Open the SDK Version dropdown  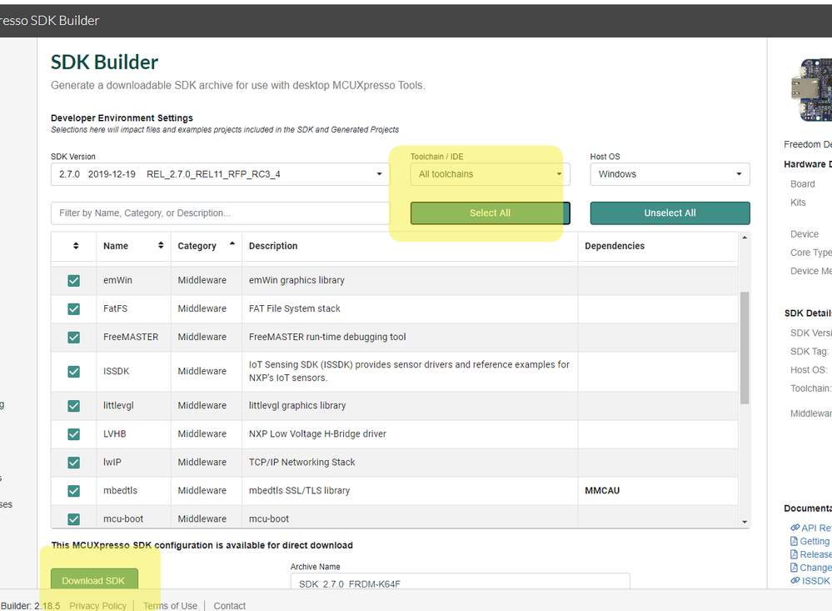(x=220, y=174)
